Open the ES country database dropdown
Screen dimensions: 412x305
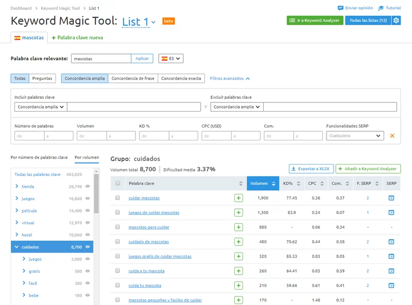click(171, 59)
